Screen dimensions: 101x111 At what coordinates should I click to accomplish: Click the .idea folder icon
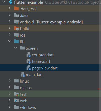(x=16, y=15)
